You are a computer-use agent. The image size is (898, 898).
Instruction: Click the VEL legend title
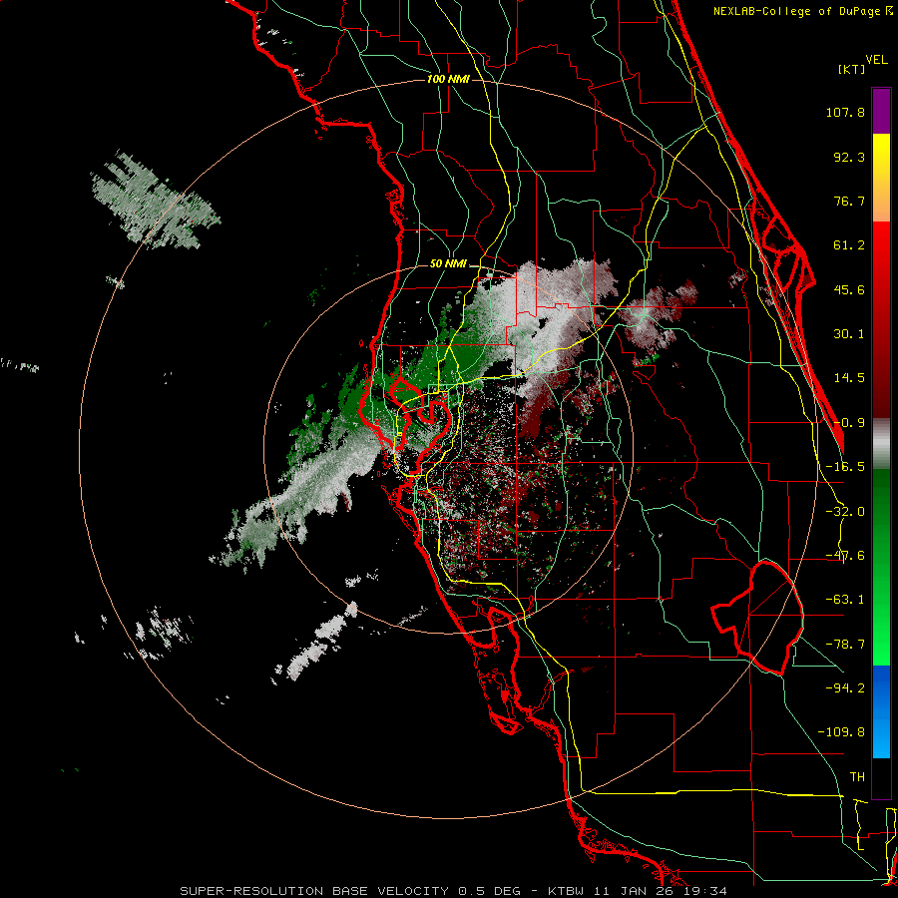point(876,60)
